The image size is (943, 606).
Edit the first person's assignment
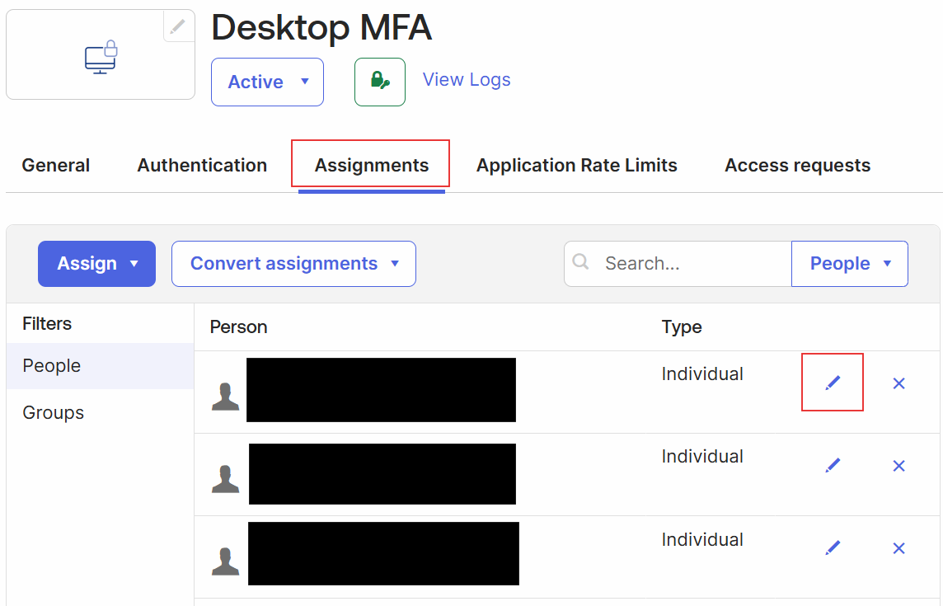point(833,383)
